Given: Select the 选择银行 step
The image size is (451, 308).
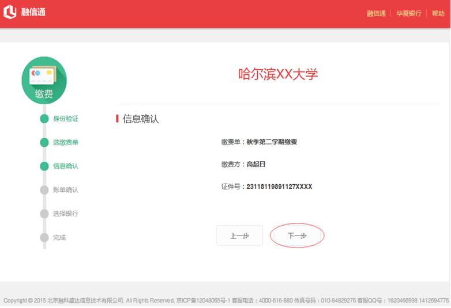Looking at the screenshot, I should point(66,214).
